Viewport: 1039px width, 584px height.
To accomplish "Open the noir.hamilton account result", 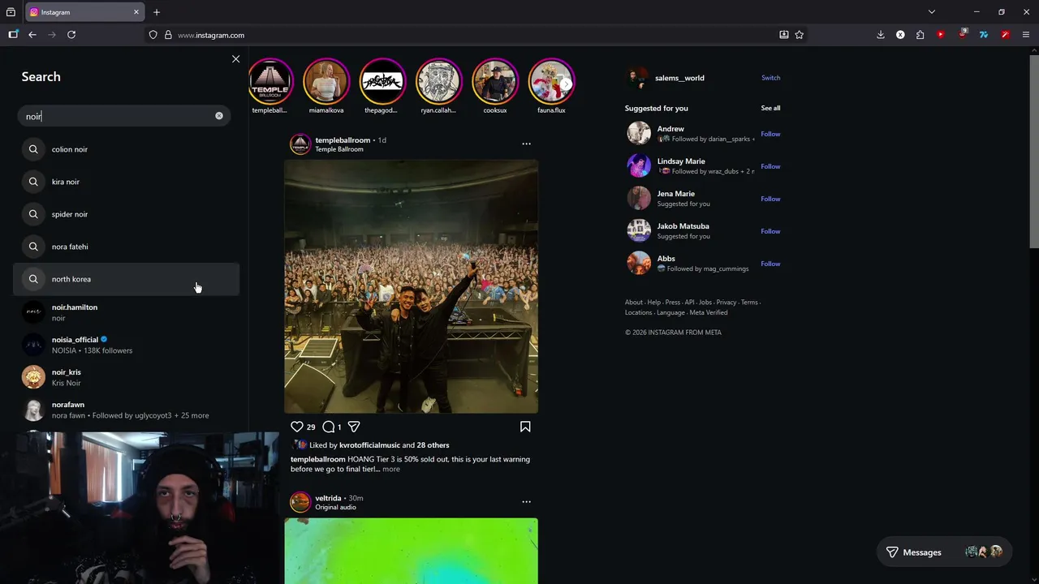I will click(126, 312).
